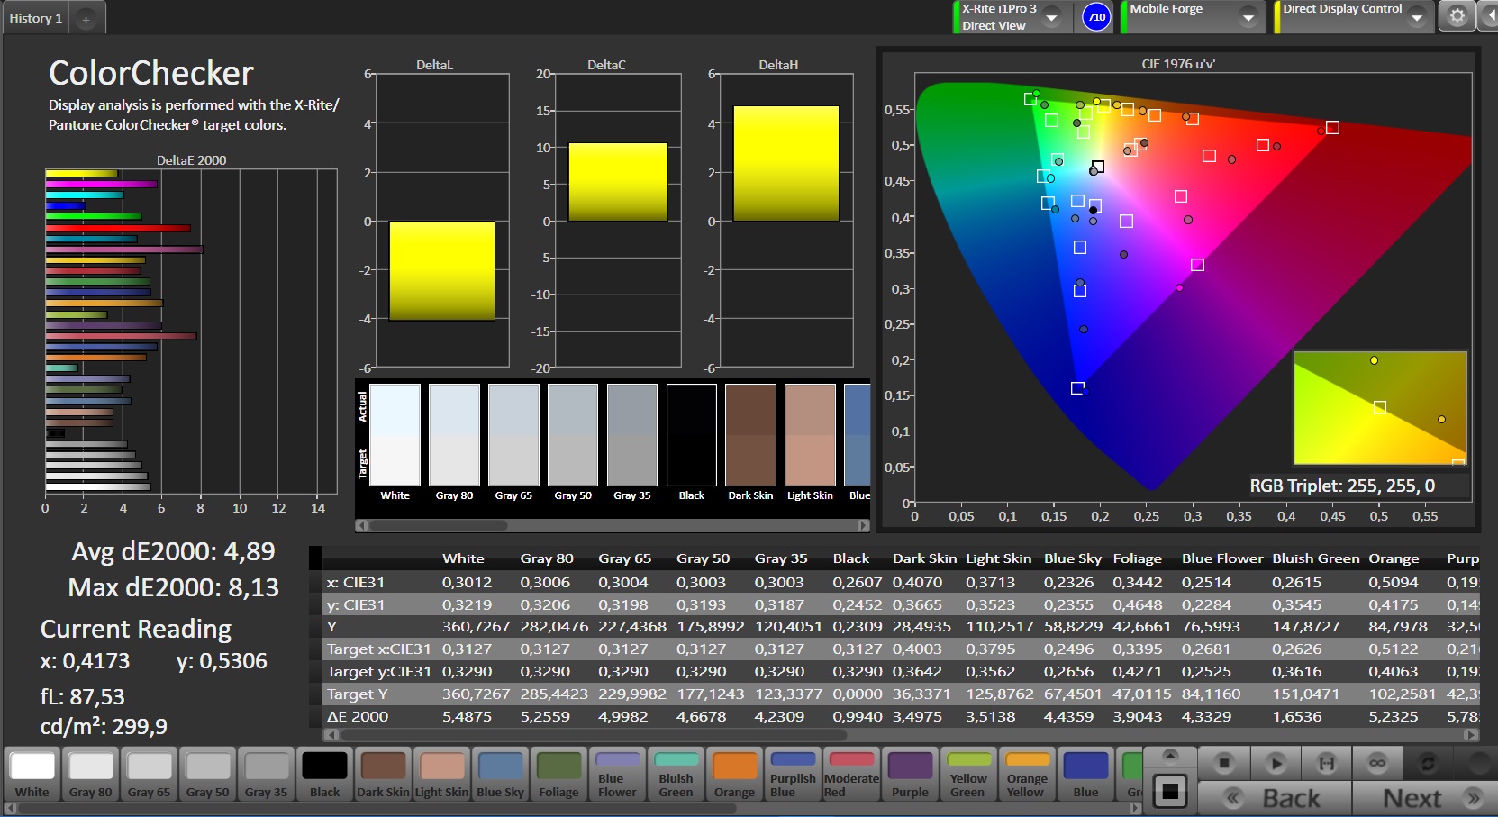Viewport: 1498px width, 817px height.
Task: Click the DeltaL bar chart
Action: (x=441, y=221)
